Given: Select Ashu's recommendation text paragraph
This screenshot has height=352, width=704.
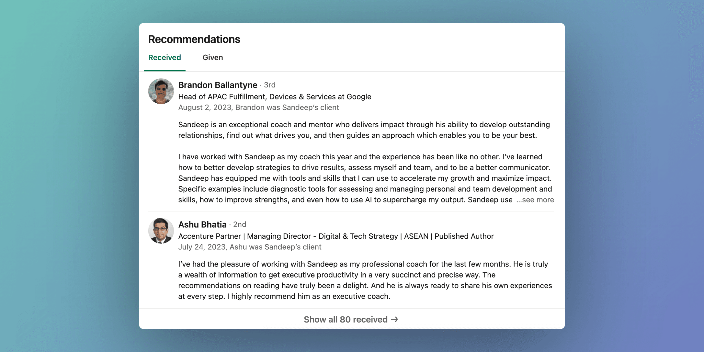Looking at the screenshot, I should point(358,280).
